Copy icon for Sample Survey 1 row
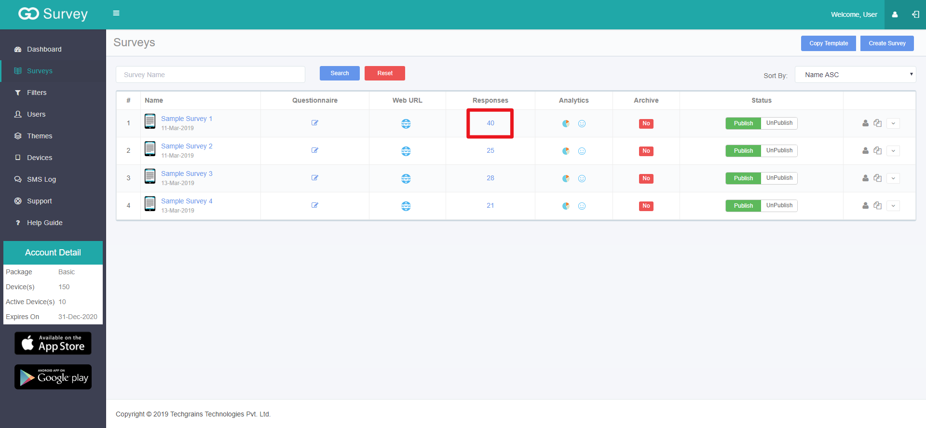This screenshot has height=428, width=926. click(x=878, y=123)
